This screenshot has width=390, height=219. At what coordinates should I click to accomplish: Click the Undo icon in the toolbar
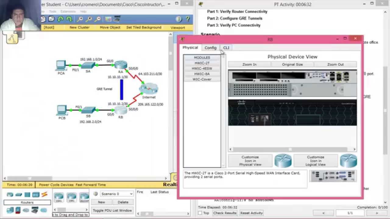pos(60,19)
